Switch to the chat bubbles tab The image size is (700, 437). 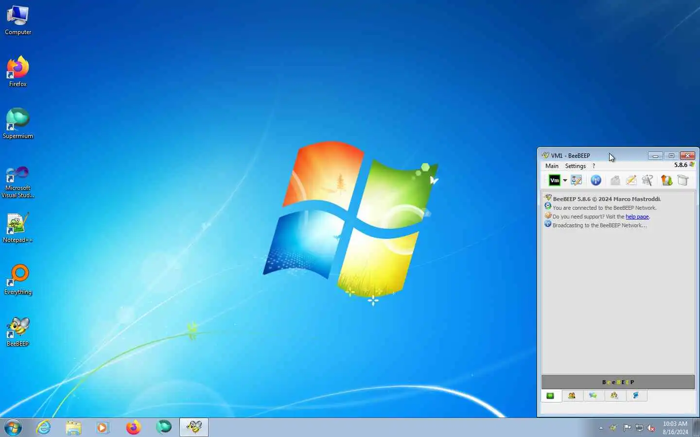point(593,396)
